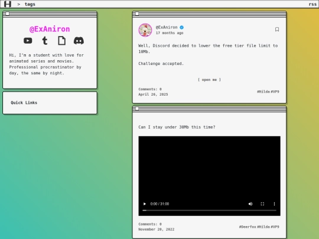Open #Deerfox tag on November post
319x239 pixels.
[248, 227]
